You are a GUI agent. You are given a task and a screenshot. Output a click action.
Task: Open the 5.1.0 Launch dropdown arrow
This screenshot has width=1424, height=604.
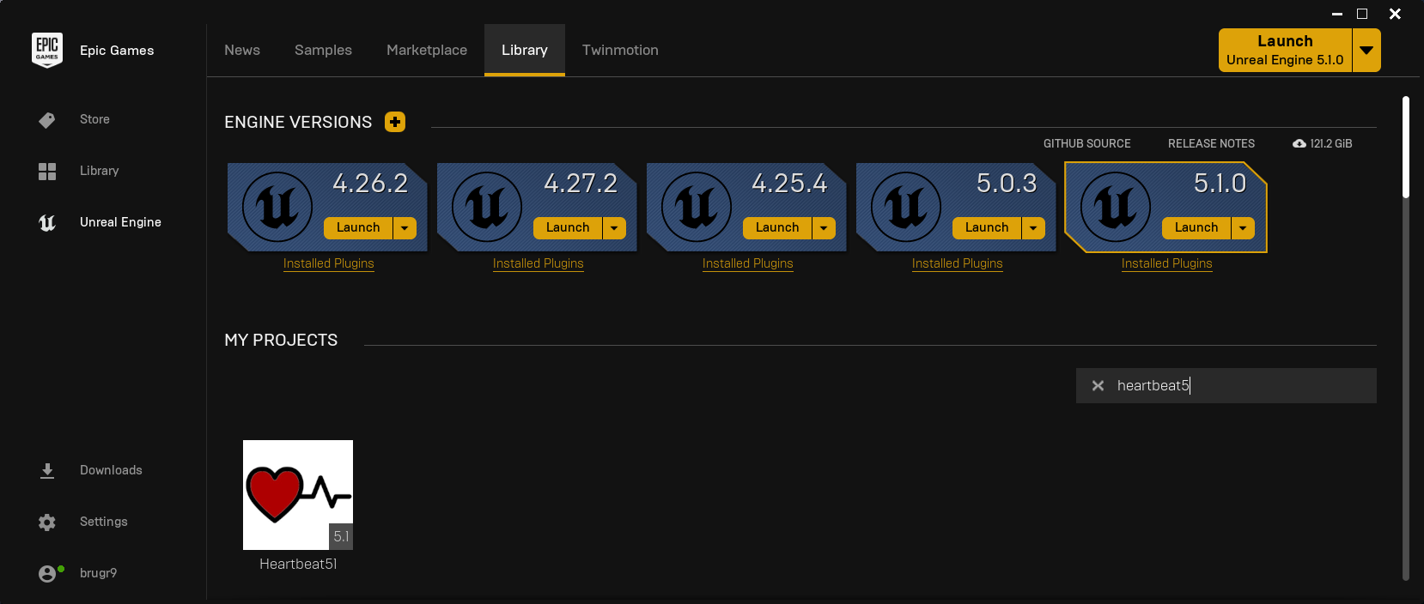pos(1243,227)
